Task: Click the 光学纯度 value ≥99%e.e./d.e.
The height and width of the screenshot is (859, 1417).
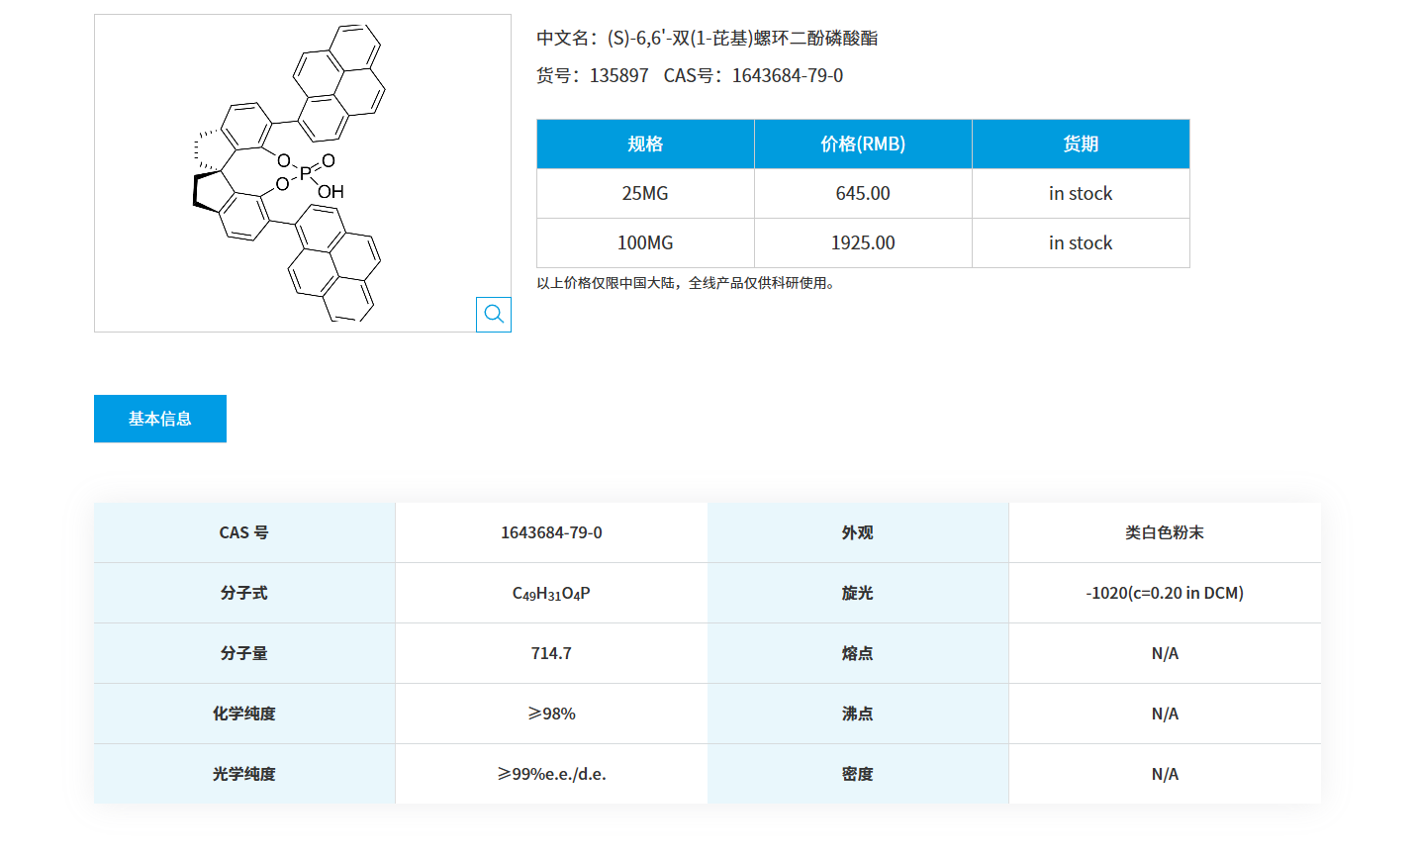Action: click(551, 774)
